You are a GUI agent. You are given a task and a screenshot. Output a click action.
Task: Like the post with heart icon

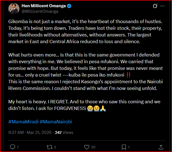click(87, 147)
